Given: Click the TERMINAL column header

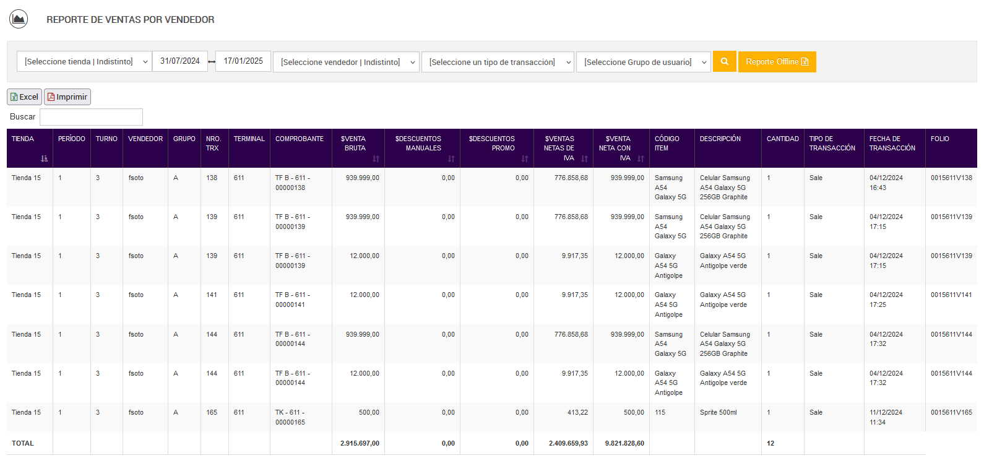Looking at the screenshot, I should point(249,148).
